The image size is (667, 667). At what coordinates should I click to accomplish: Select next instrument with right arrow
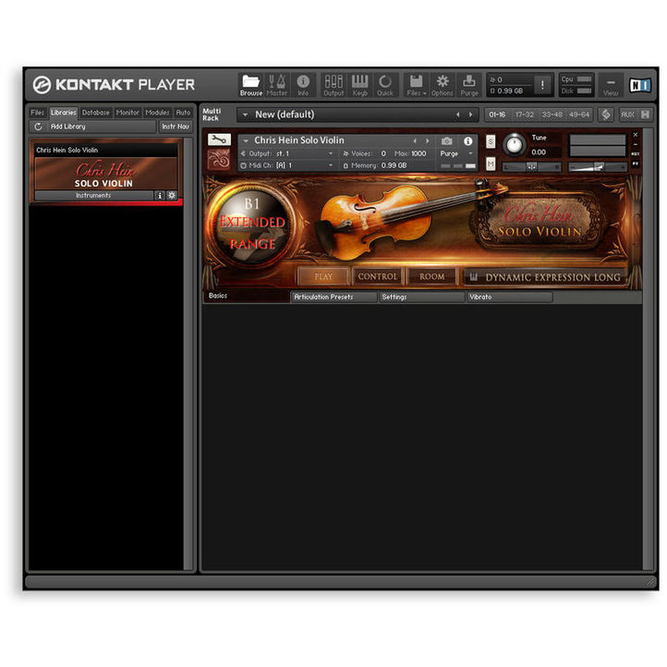point(428,140)
